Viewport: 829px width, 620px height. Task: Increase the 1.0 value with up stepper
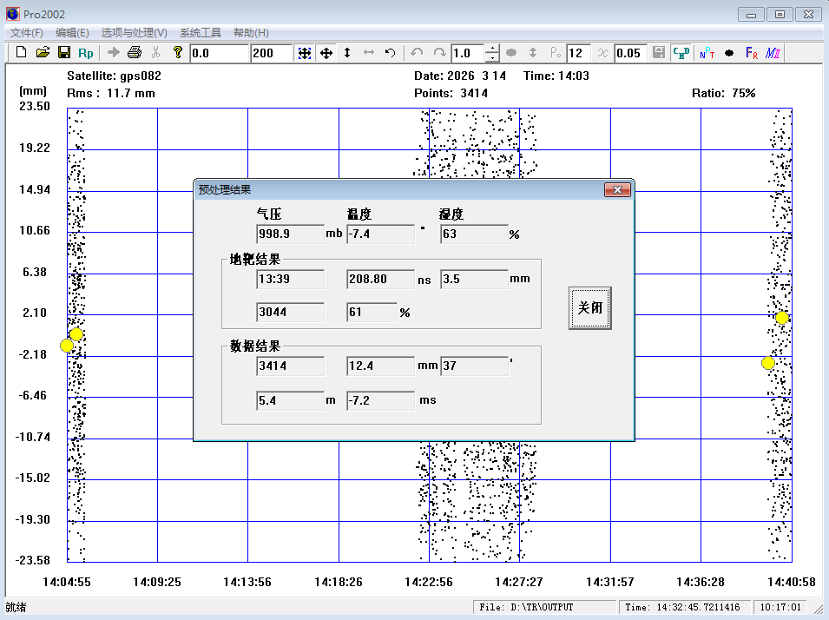click(492, 48)
